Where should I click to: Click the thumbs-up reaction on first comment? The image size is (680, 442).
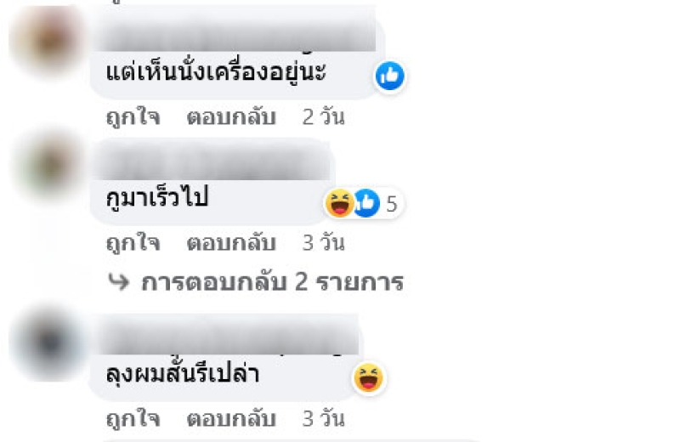coord(390,76)
